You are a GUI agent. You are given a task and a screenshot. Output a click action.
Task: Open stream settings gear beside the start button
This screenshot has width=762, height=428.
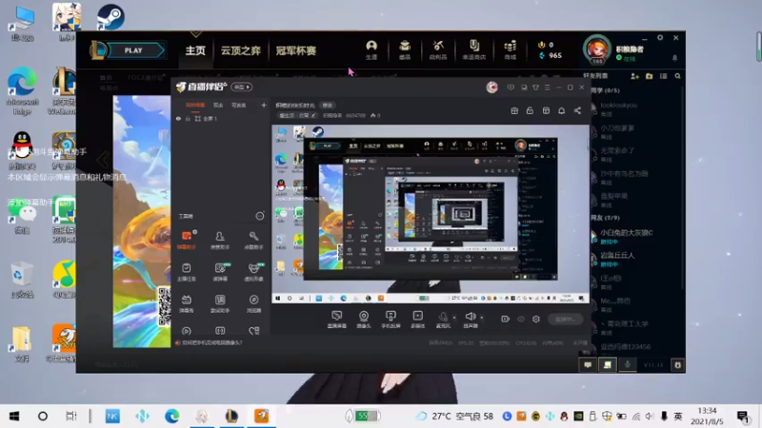[x=536, y=319]
